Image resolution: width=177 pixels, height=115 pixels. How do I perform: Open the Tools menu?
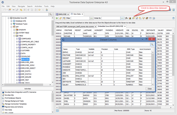(46, 6)
